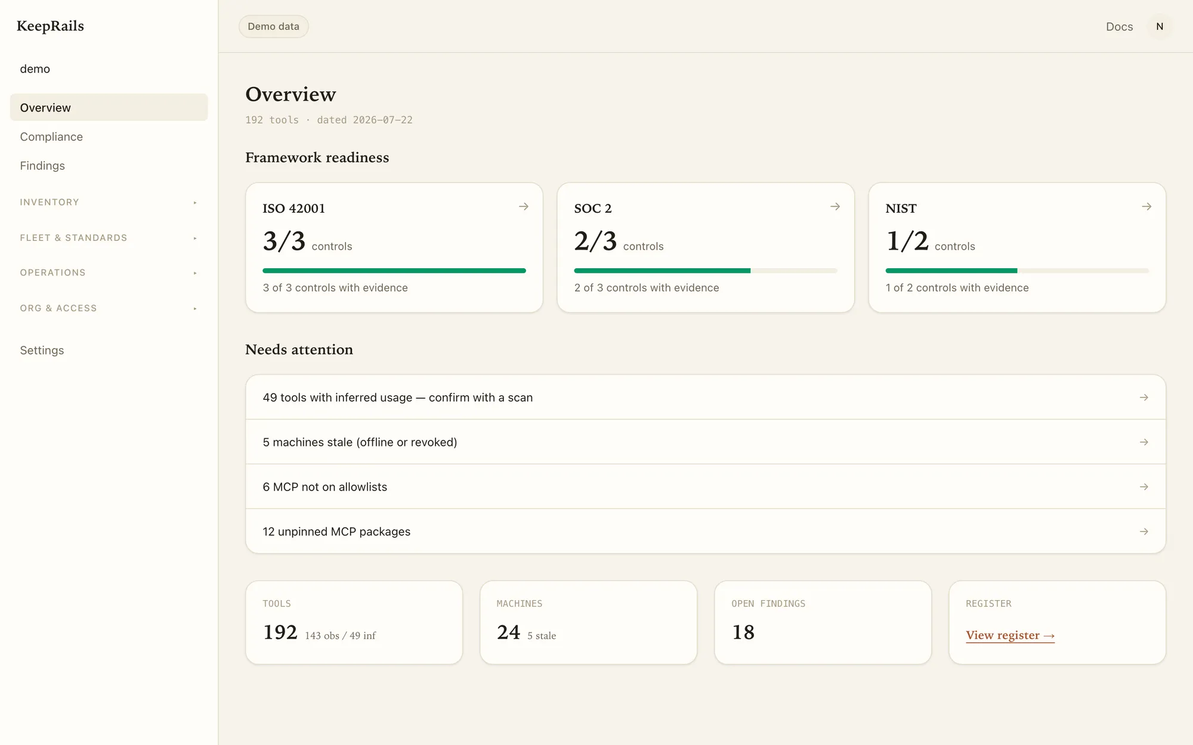The image size is (1193, 745).
Task: Click '192 tools · dated 2026-07-22' subtitle
Action: tap(329, 120)
